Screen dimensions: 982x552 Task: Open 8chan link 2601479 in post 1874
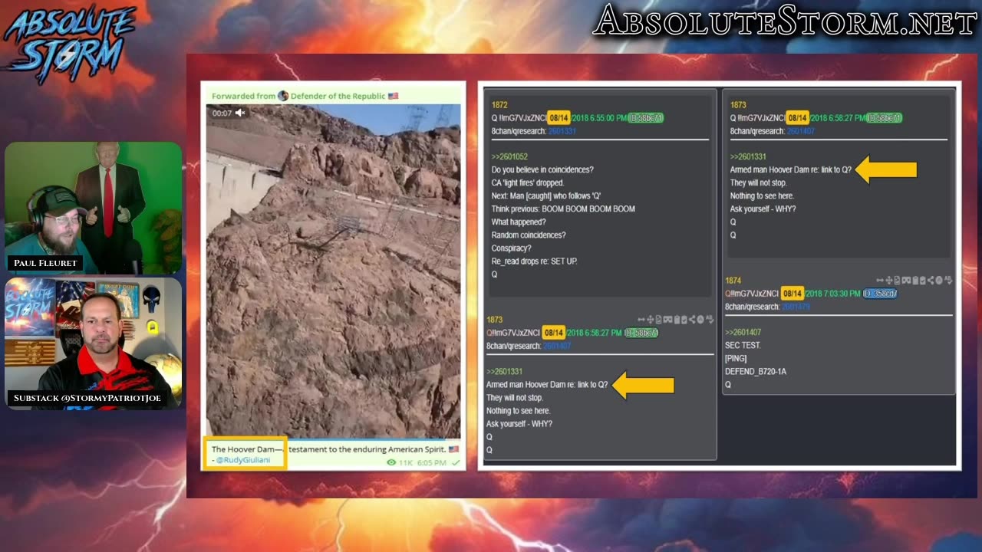pos(796,307)
